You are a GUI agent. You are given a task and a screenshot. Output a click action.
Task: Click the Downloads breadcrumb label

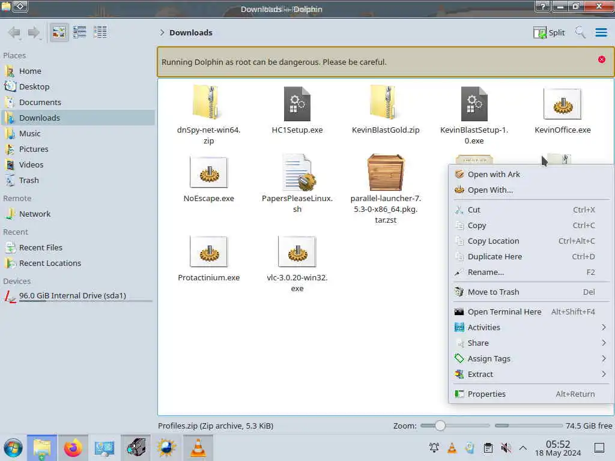pyautogui.click(x=191, y=32)
